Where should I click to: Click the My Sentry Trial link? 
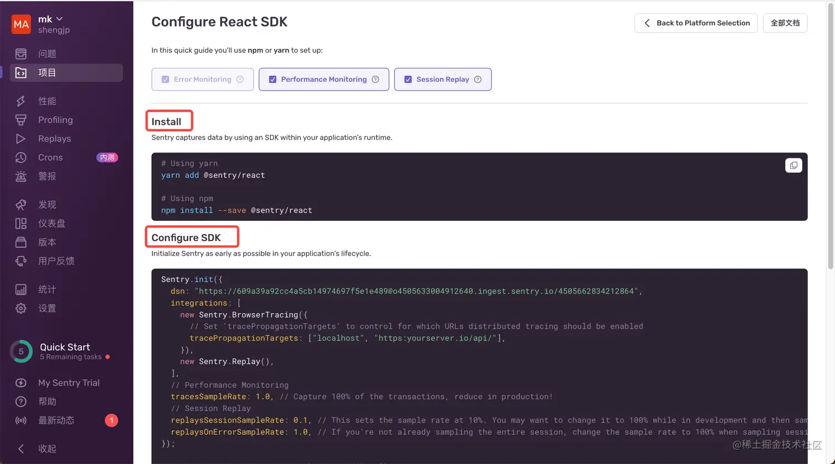click(69, 383)
